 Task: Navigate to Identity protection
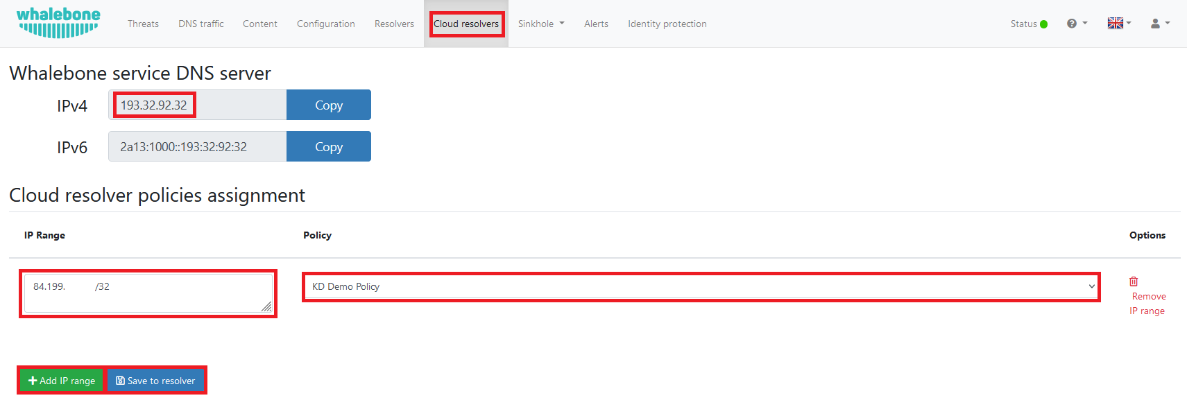pos(667,24)
